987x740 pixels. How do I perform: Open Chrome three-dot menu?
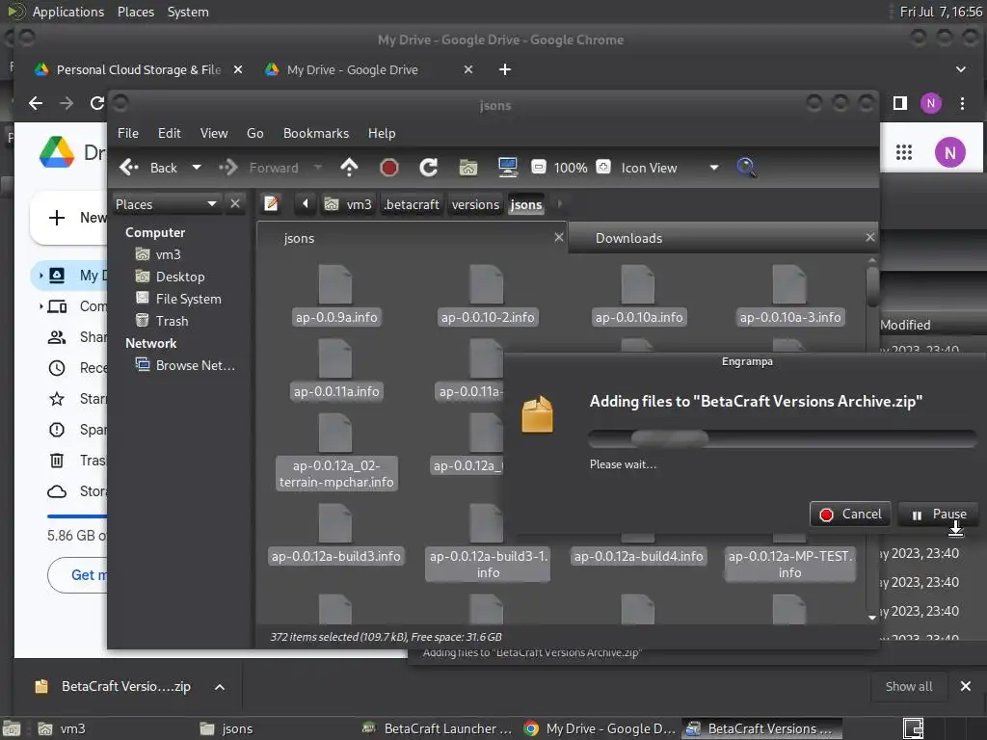pos(962,103)
